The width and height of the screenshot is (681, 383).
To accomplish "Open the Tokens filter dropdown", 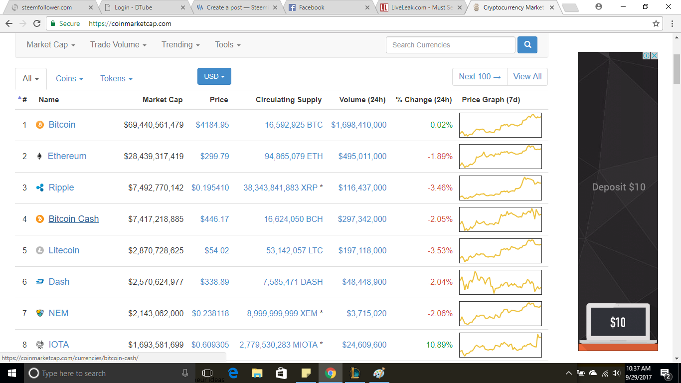I will (x=116, y=79).
